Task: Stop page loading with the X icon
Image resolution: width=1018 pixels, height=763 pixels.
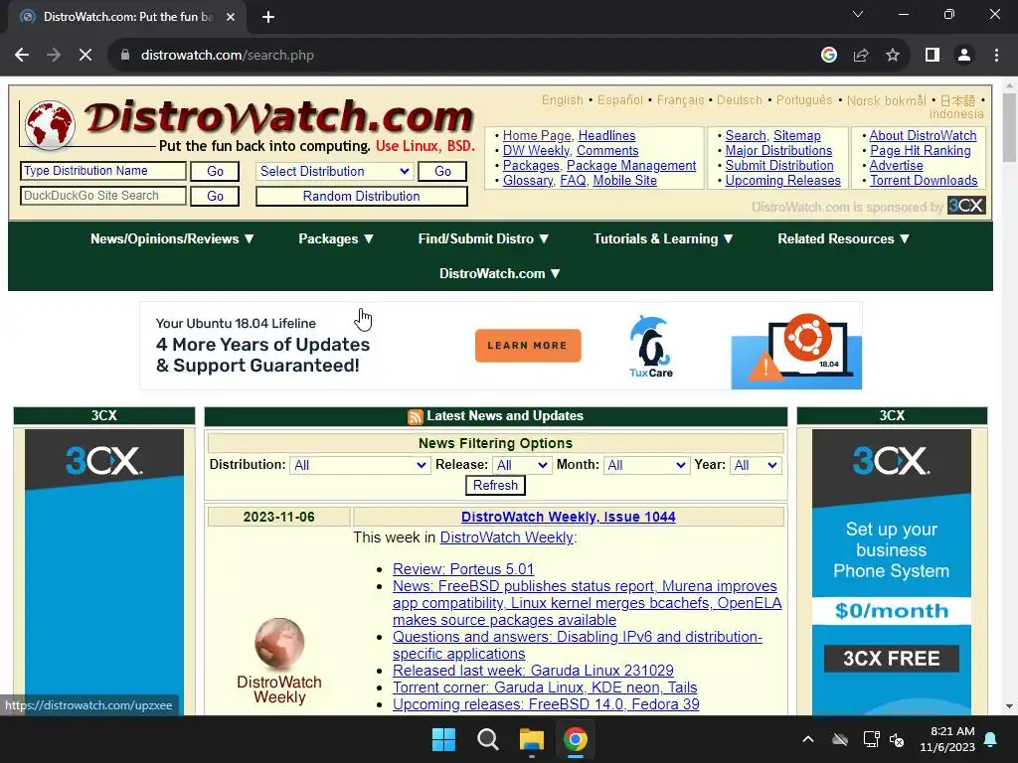Action: coord(85,56)
